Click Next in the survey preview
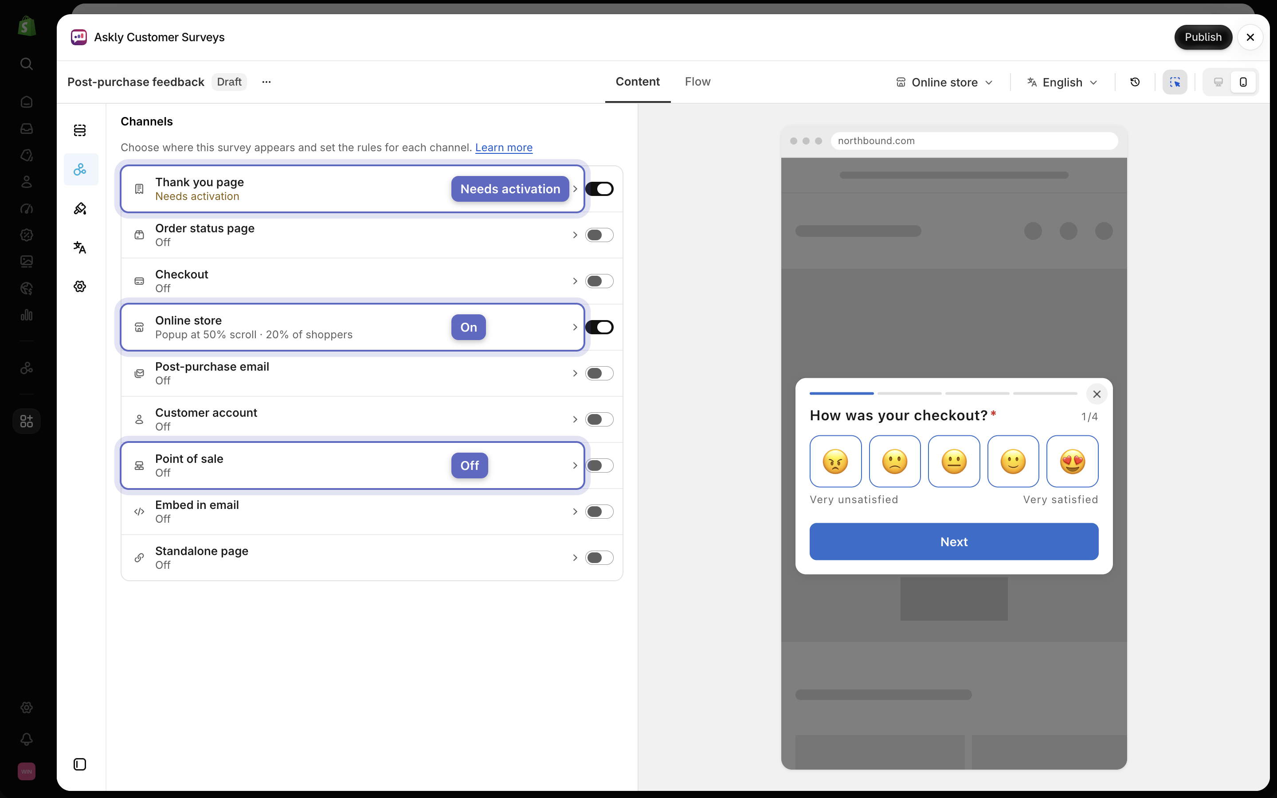 pyautogui.click(x=954, y=541)
